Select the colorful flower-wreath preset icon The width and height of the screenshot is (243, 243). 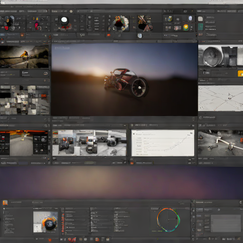click(x=121, y=23)
